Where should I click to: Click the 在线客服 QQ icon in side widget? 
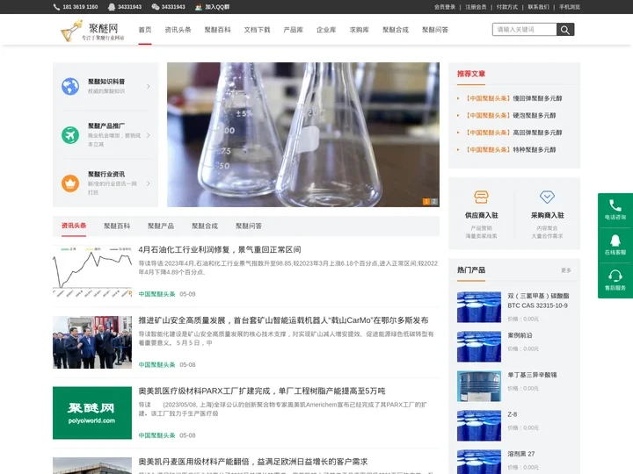pyautogui.click(x=615, y=241)
